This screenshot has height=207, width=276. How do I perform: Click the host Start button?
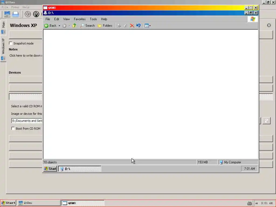[8, 203]
